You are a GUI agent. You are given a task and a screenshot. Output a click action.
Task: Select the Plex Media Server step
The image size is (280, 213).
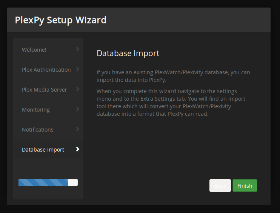[x=48, y=90]
